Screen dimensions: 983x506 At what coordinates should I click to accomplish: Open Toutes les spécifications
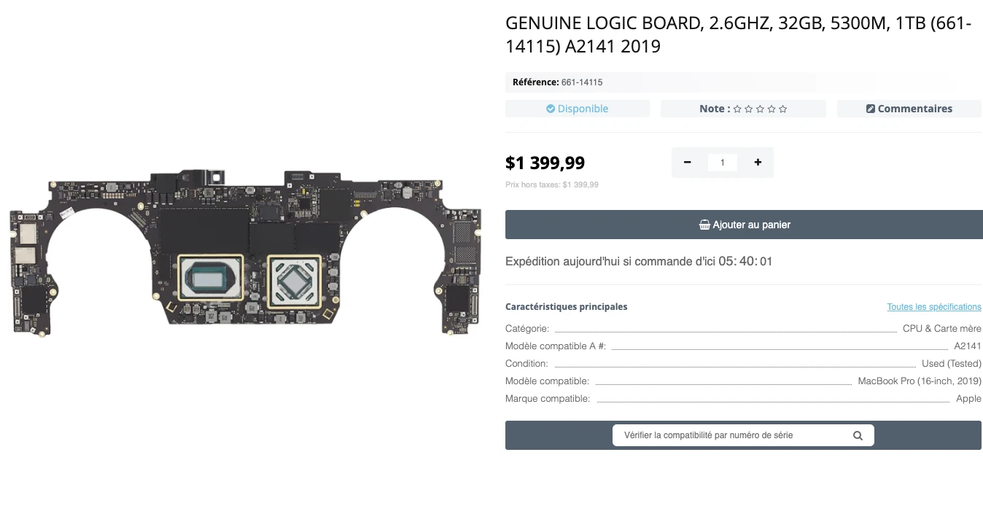[x=934, y=306]
